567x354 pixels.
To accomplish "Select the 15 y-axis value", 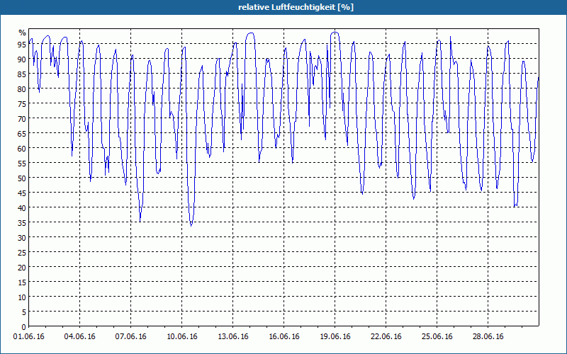I will [x=22, y=282].
